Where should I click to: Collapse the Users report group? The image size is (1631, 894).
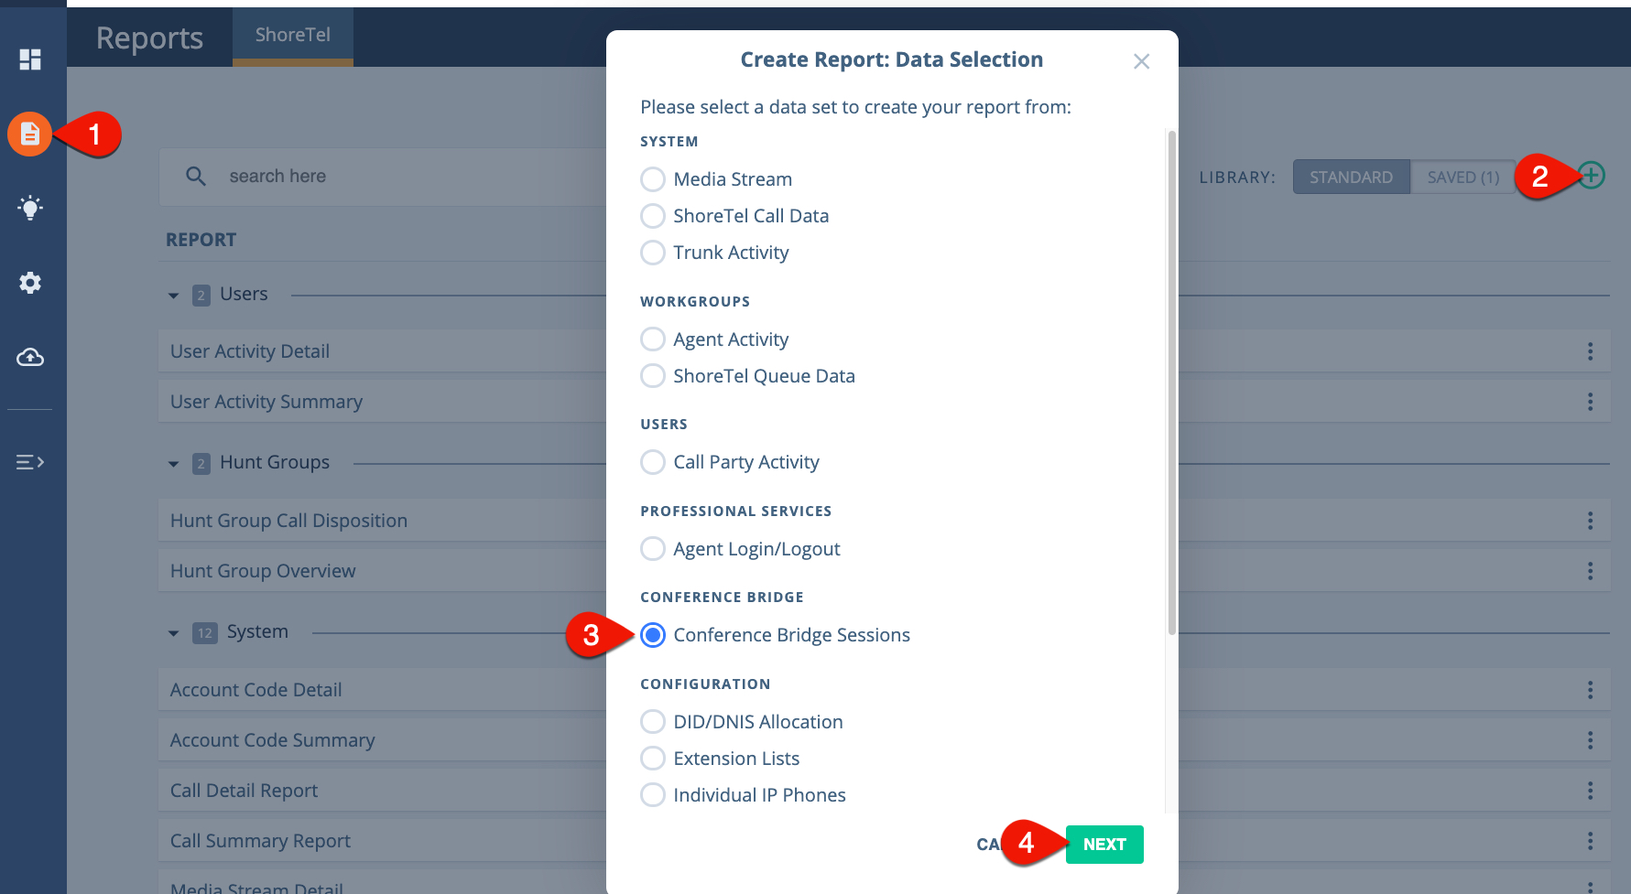173,296
